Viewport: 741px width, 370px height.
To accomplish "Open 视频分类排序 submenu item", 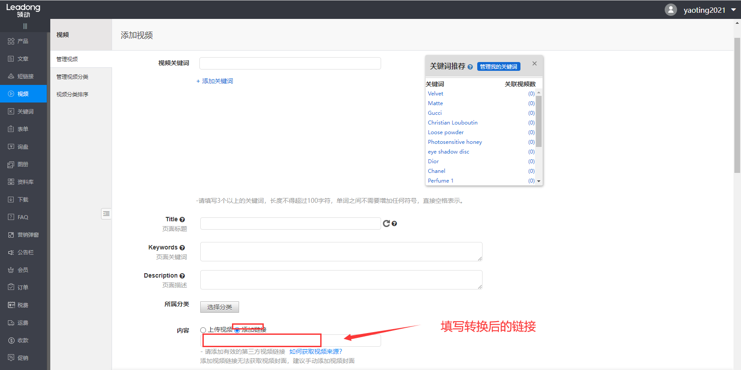I will coord(72,95).
